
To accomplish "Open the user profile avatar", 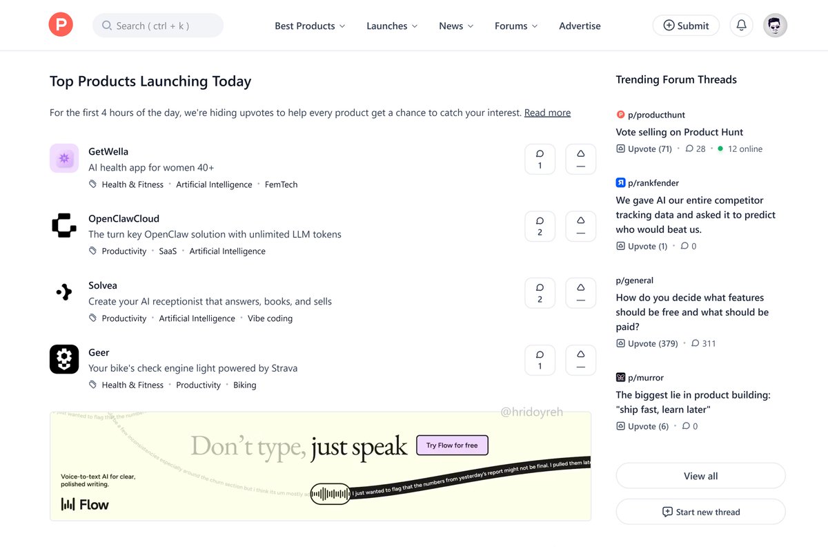I will [776, 26].
